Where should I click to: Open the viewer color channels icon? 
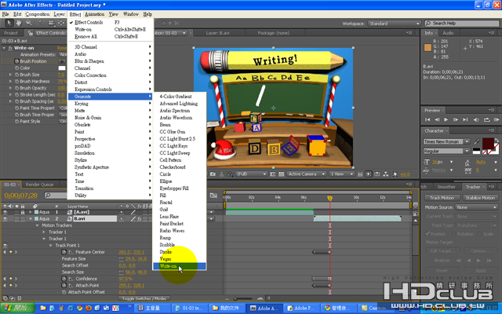[x=230, y=174]
